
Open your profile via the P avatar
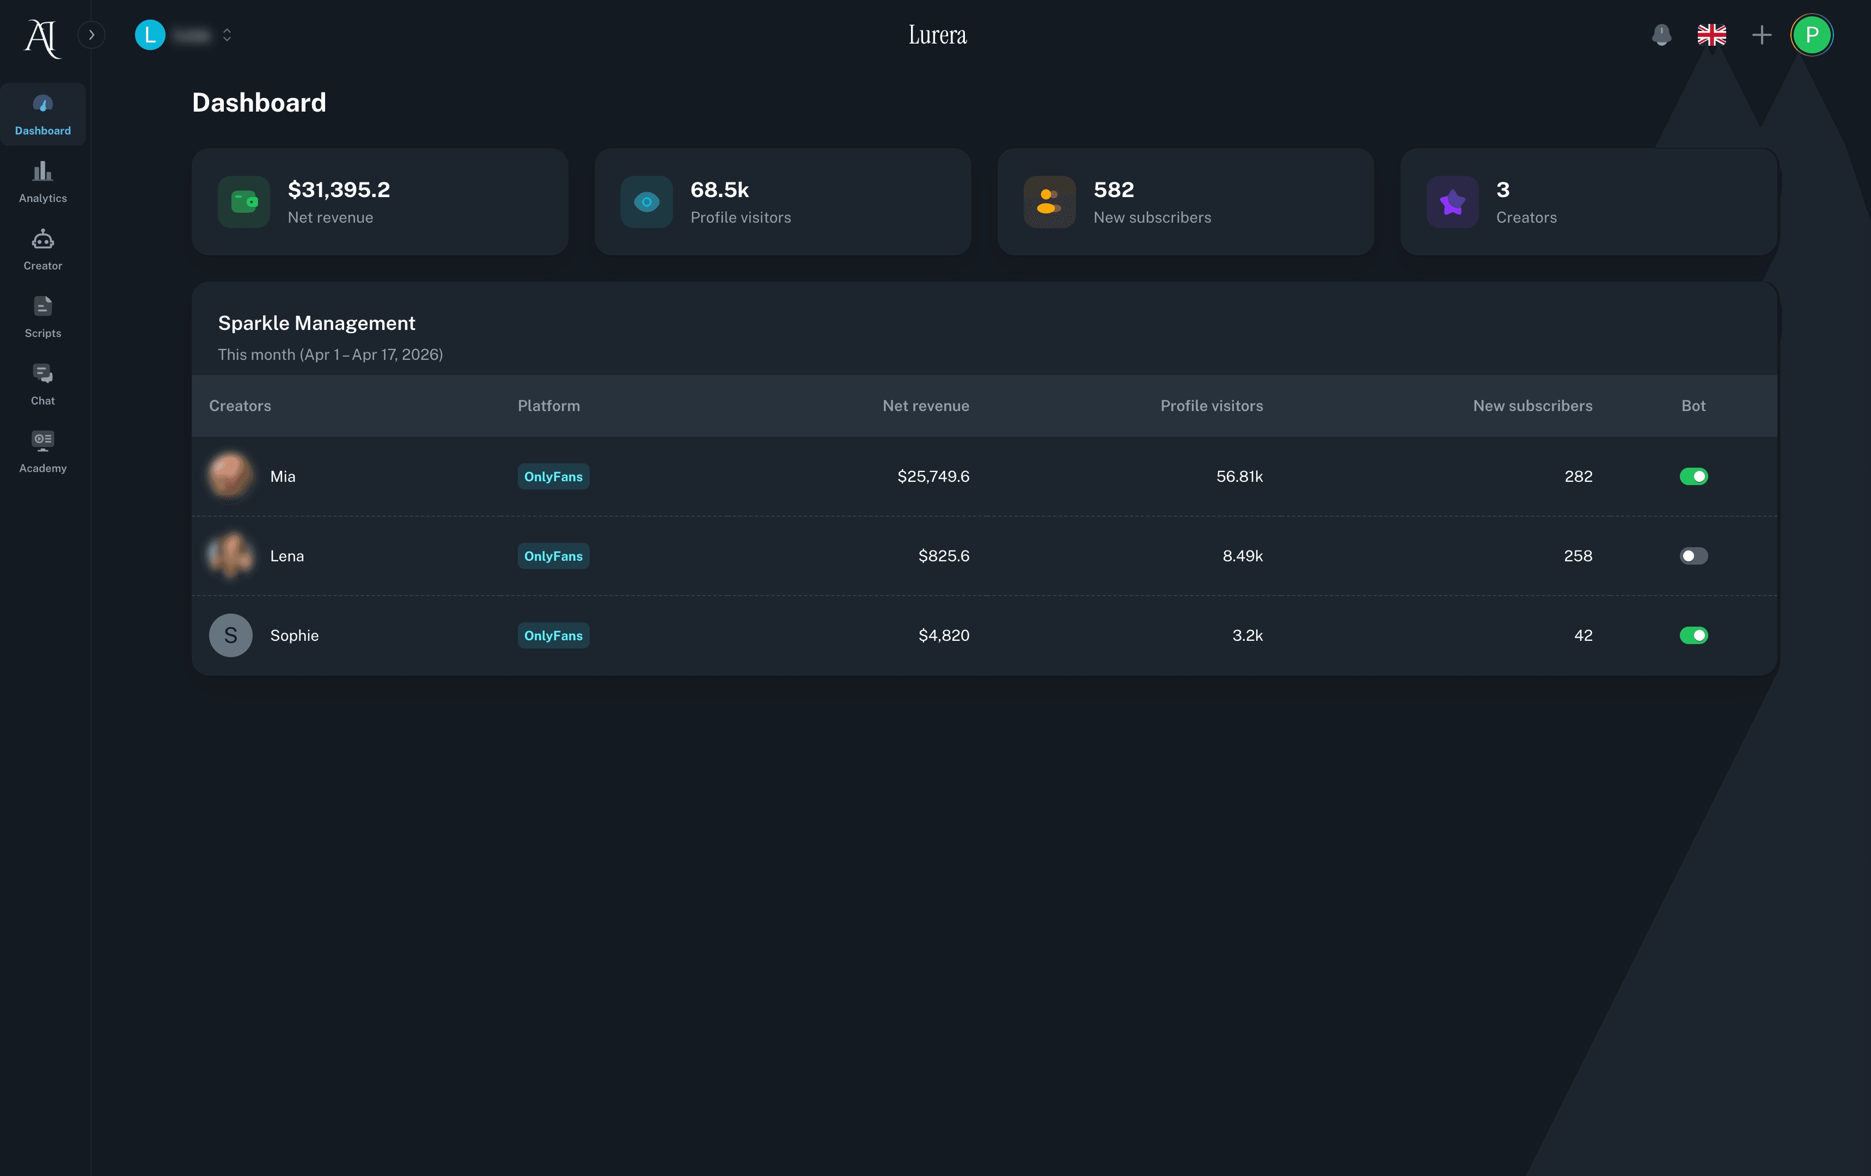[1812, 34]
